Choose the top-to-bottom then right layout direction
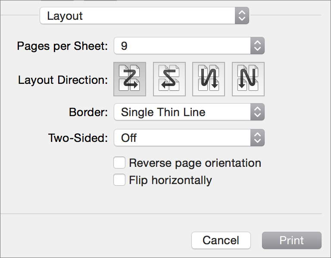 pos(209,79)
